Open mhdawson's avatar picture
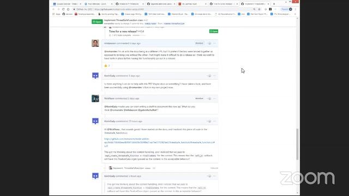Viewport: 349px width, 196px height. click(x=95, y=43)
